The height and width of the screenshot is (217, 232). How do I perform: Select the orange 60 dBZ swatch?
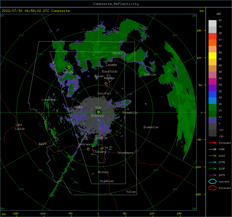coord(212,43)
